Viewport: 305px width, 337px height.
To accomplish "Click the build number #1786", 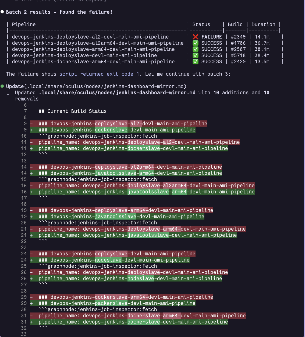I will 238,43.
